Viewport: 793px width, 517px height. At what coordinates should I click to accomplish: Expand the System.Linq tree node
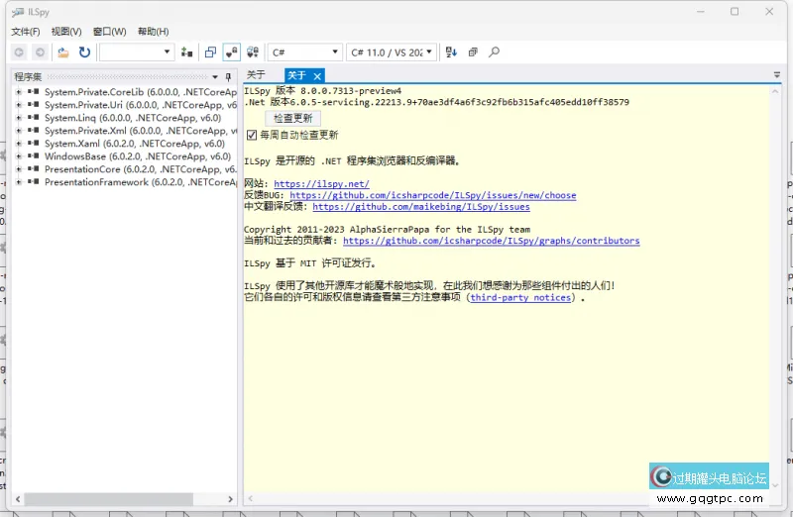click(19, 118)
